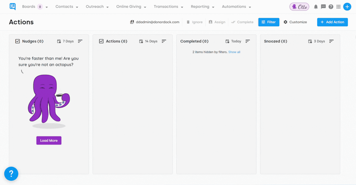356x185 pixels.
Task: Click the Snoozed 3 Days calendar icon
Action: point(310,41)
